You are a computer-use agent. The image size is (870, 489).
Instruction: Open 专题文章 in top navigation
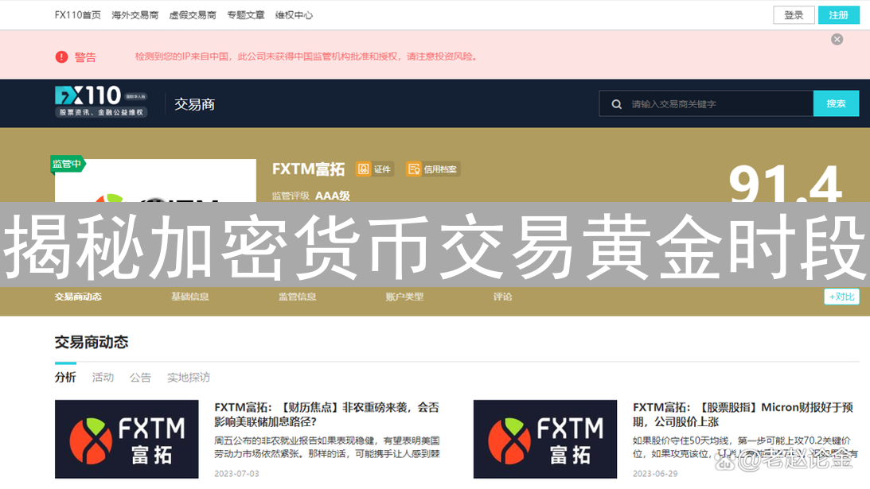click(x=246, y=15)
